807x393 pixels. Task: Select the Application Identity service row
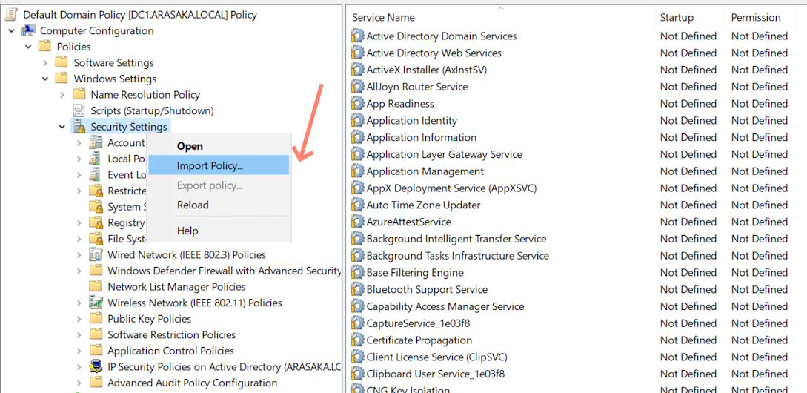(x=411, y=120)
